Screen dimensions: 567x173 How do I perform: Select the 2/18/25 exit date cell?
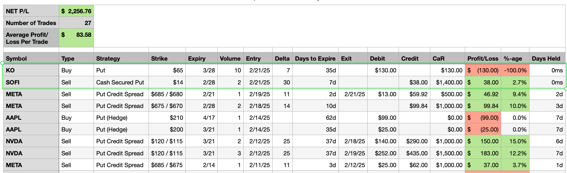tap(353, 141)
